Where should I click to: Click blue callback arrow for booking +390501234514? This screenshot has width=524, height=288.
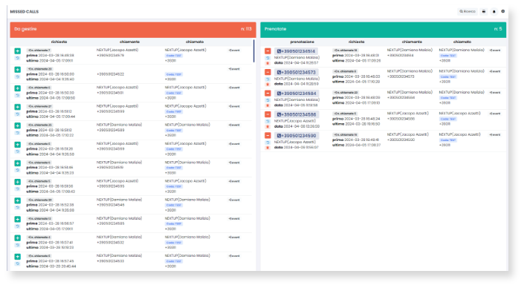tap(268, 58)
